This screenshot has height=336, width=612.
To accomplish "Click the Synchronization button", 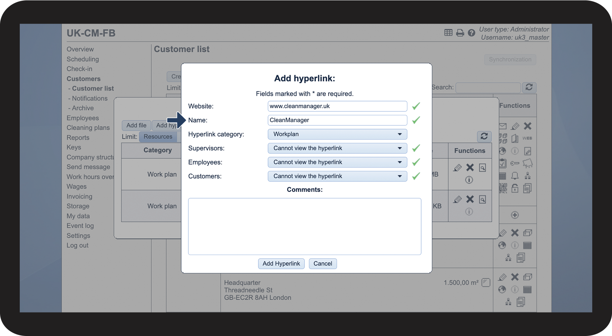I will coord(510,60).
